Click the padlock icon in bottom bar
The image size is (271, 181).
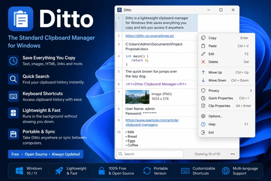(102, 171)
